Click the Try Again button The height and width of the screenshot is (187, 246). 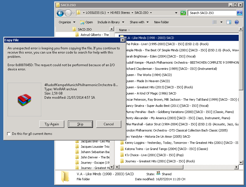52,124
